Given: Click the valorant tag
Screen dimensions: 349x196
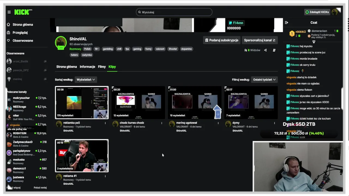Looking at the screenshot, I should 160,49.
